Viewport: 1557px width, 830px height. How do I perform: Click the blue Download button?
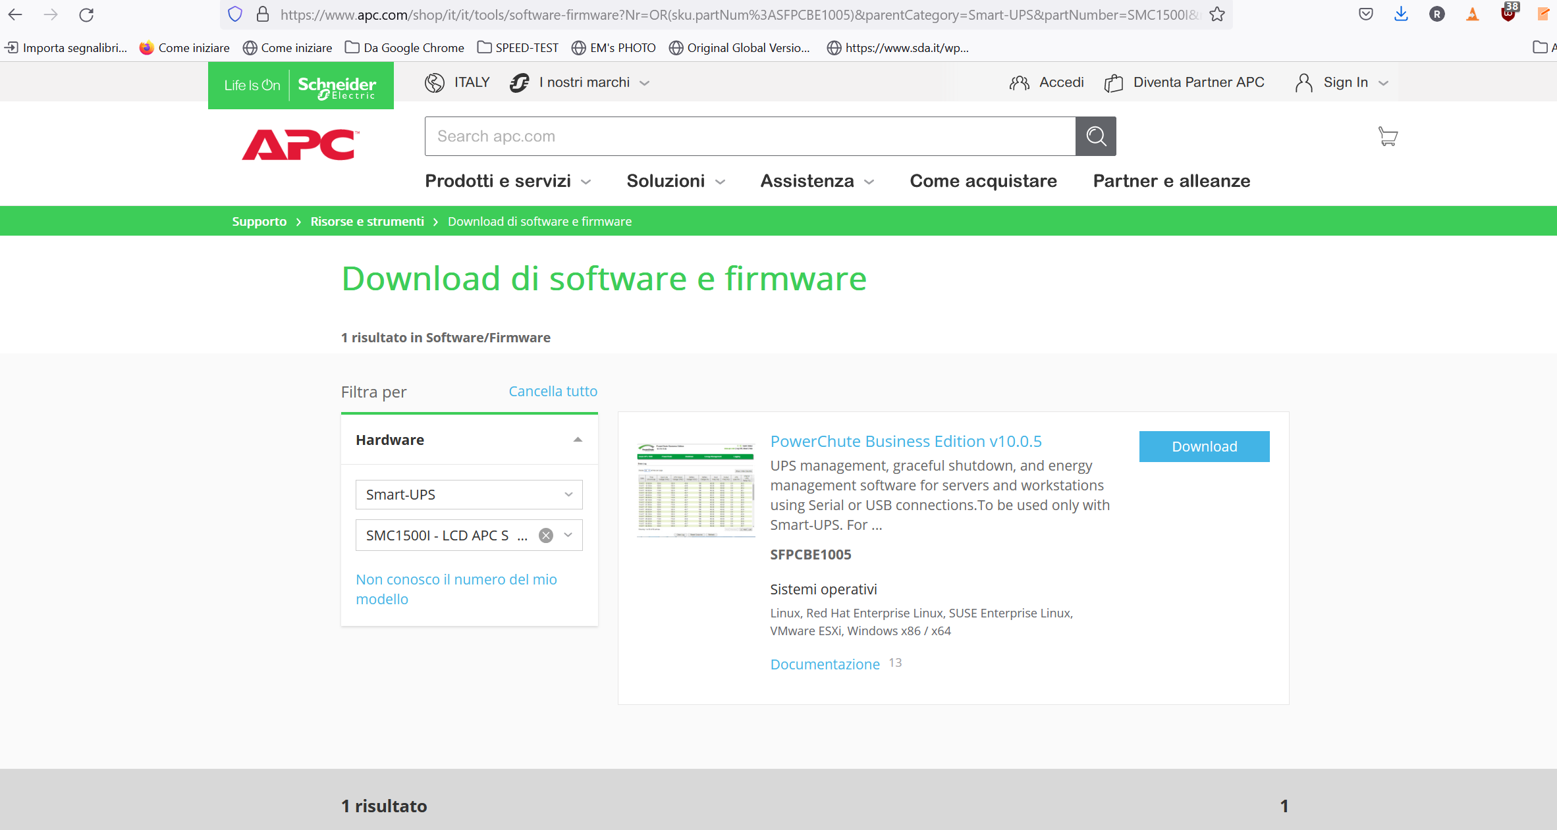(x=1204, y=446)
